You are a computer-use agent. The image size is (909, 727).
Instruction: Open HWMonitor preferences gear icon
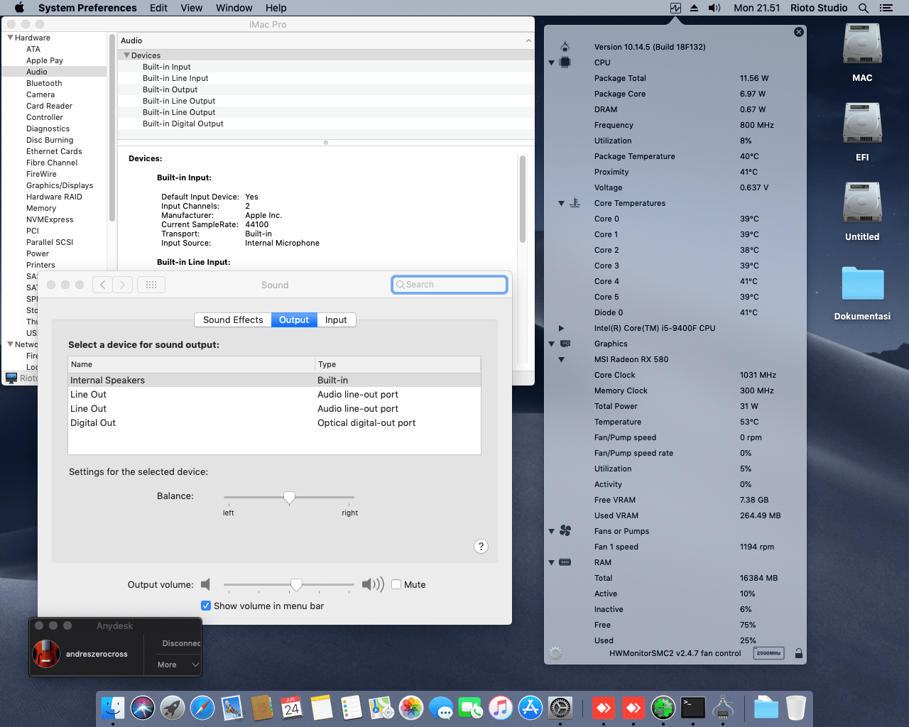coord(555,653)
